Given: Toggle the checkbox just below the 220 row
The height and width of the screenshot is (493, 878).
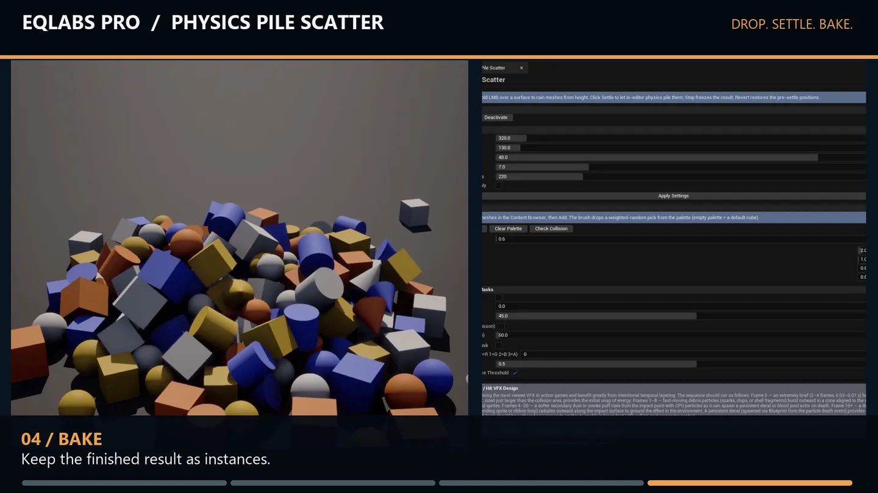Looking at the screenshot, I should pyautogui.click(x=499, y=186).
